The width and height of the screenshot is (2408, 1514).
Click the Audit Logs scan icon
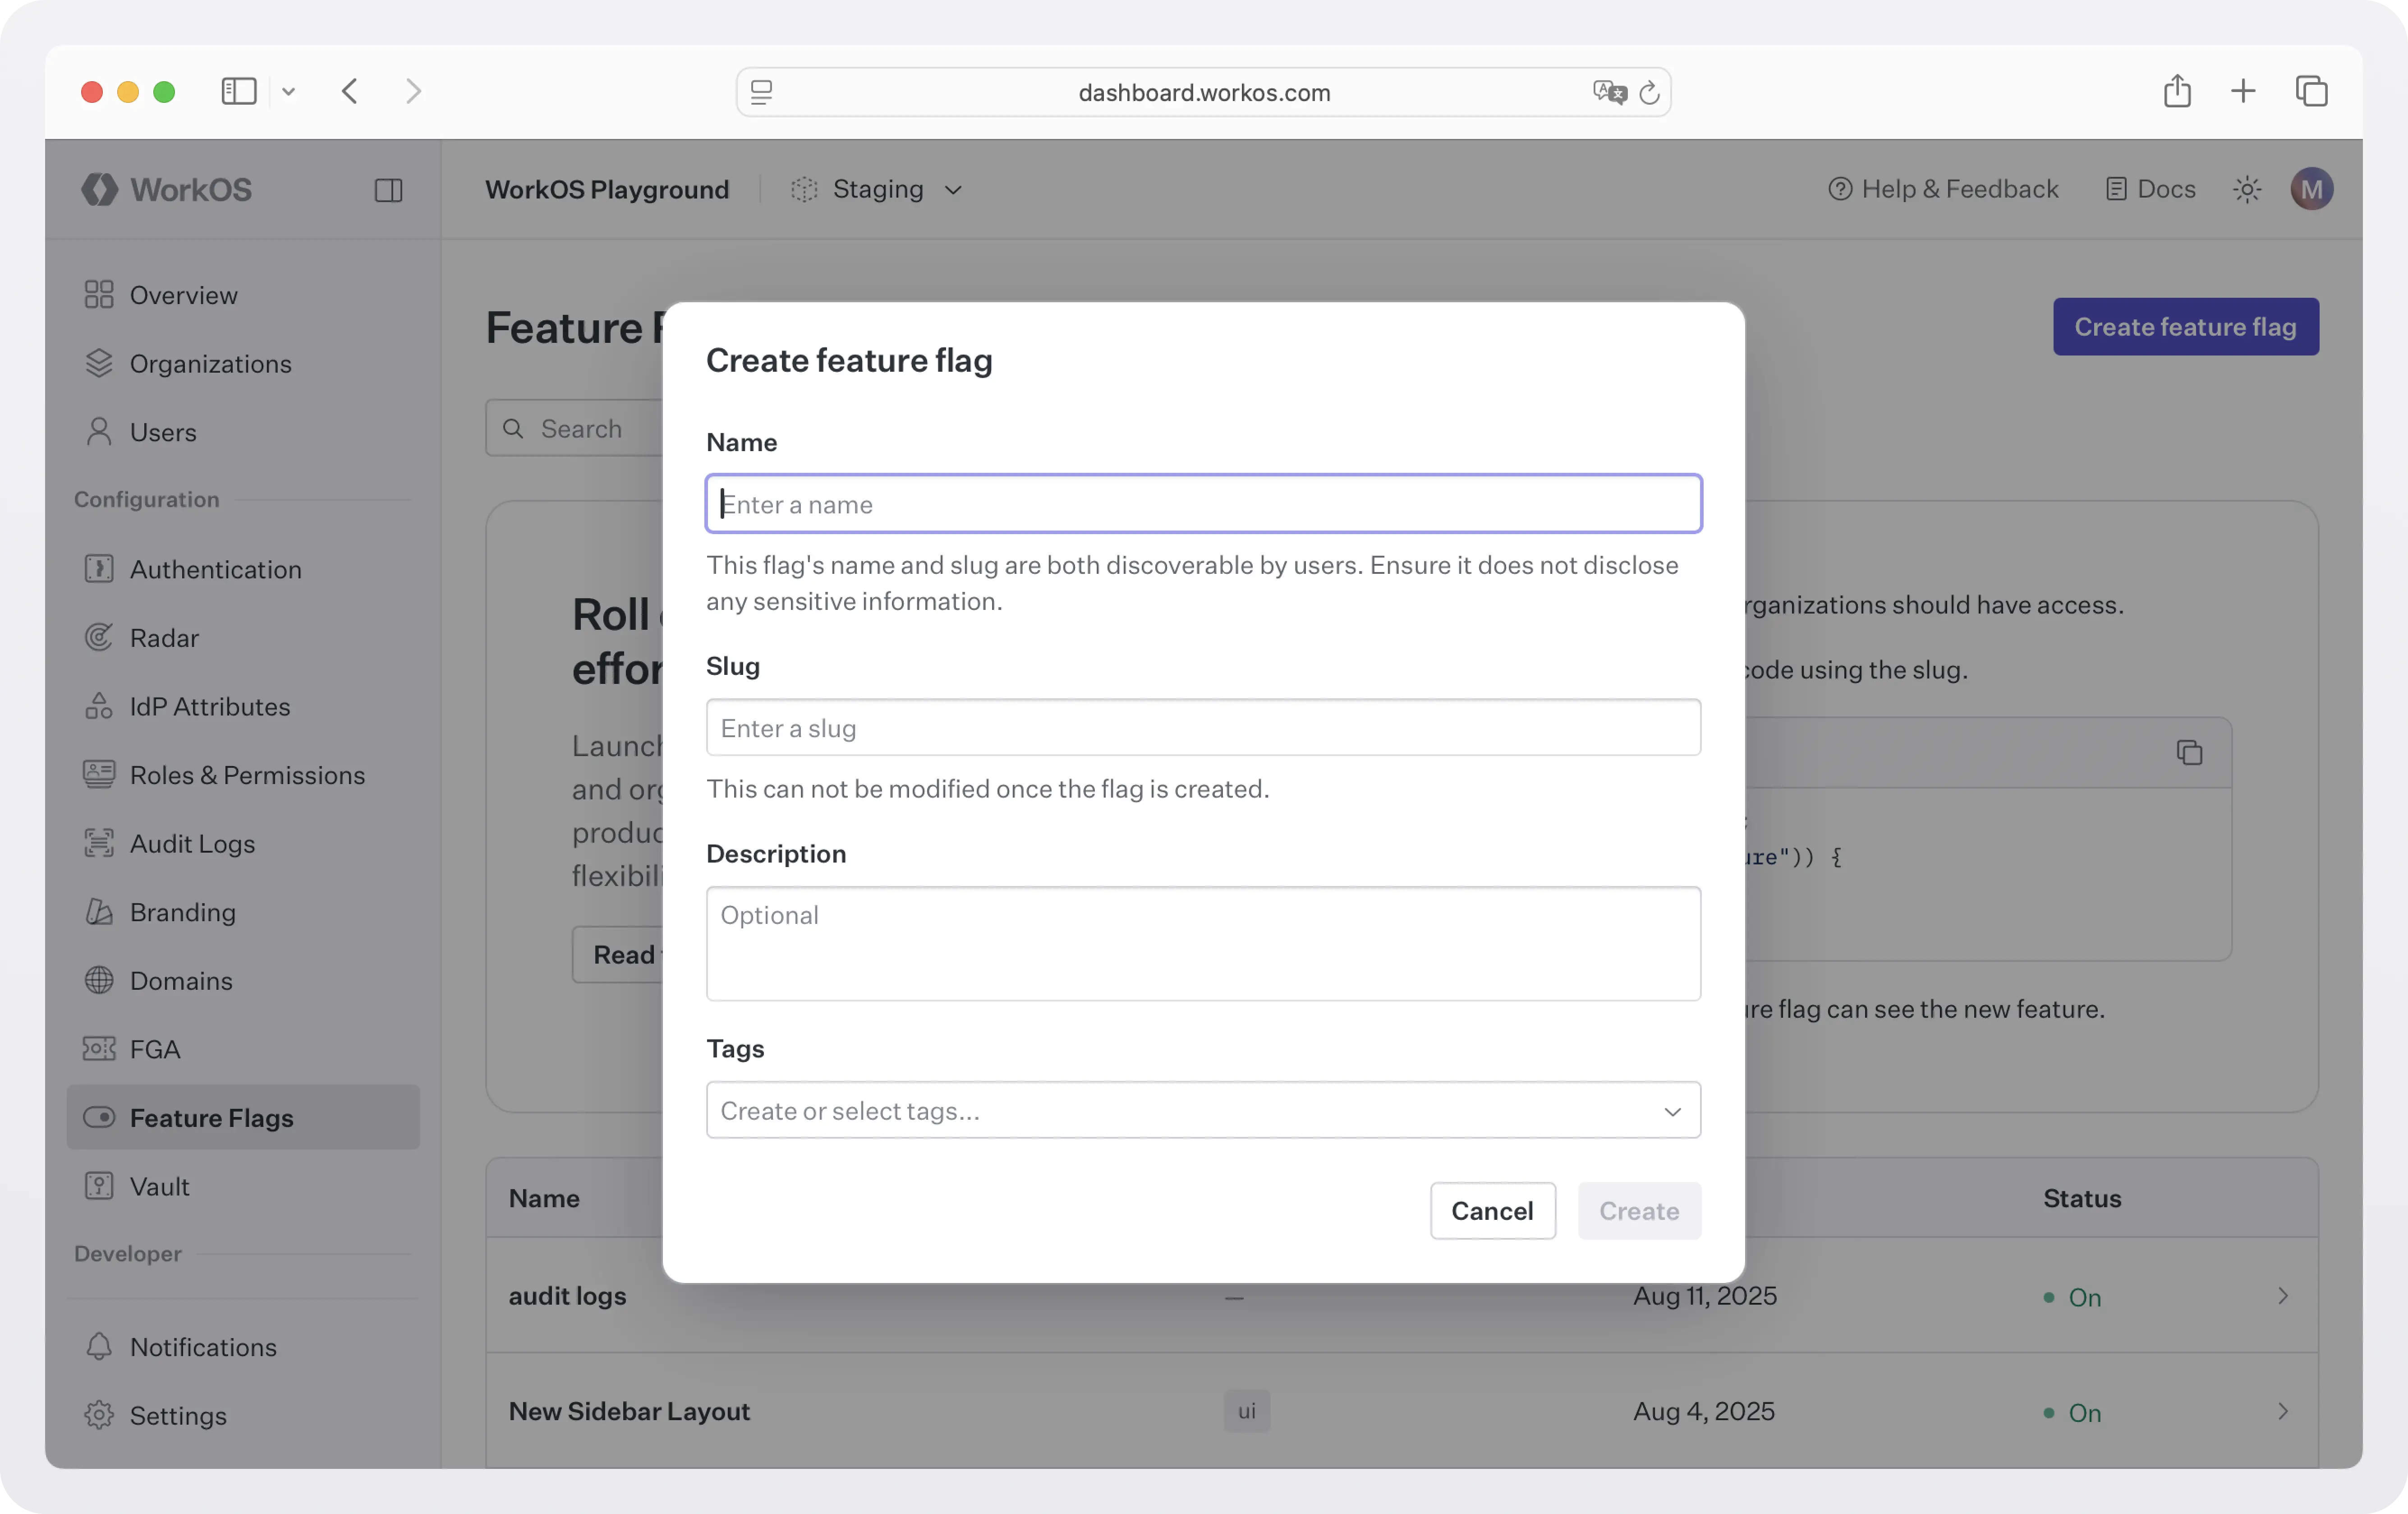[99, 843]
